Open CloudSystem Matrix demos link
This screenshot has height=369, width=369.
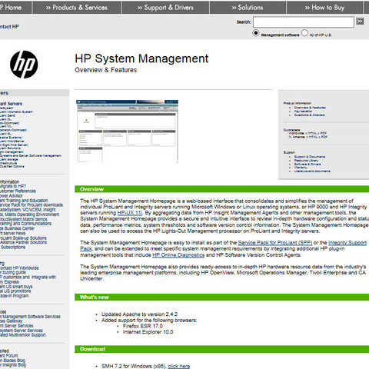(x=23, y=220)
